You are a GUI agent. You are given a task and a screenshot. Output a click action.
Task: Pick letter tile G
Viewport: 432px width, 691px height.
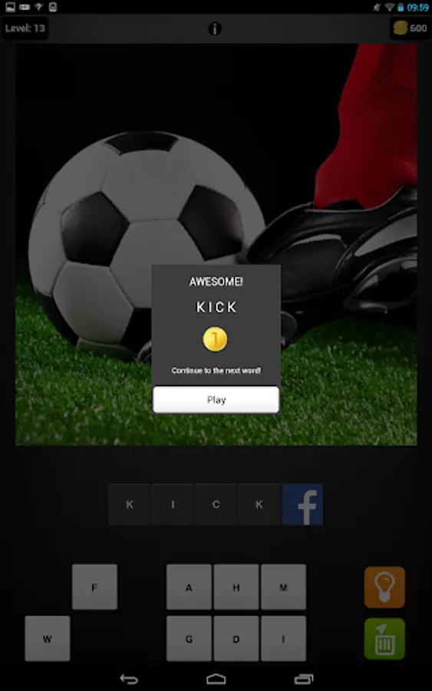tap(189, 639)
